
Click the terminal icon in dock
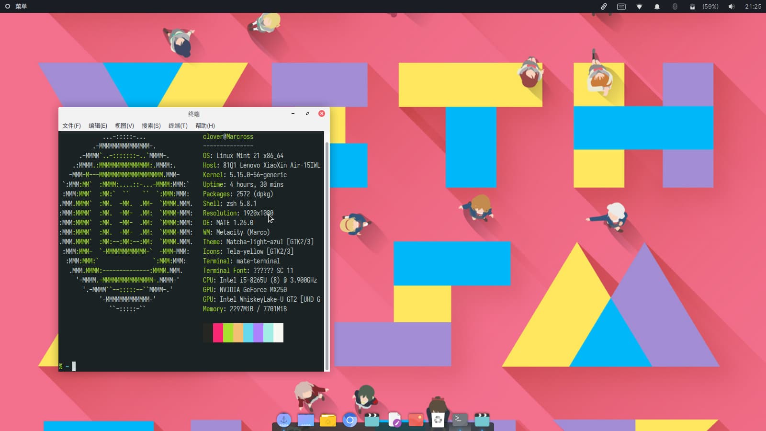click(x=460, y=420)
